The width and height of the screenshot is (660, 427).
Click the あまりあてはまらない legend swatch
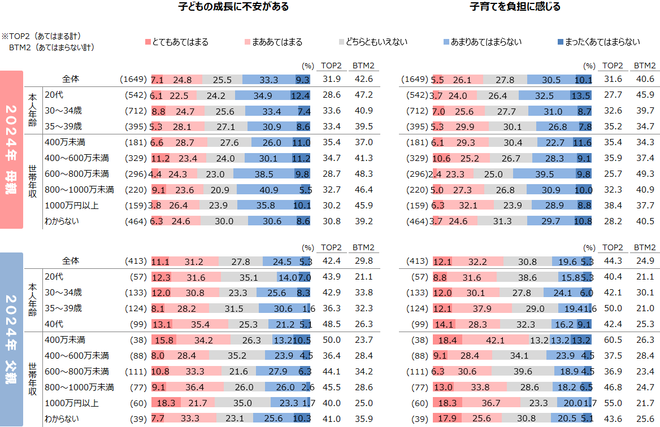tap(446, 42)
